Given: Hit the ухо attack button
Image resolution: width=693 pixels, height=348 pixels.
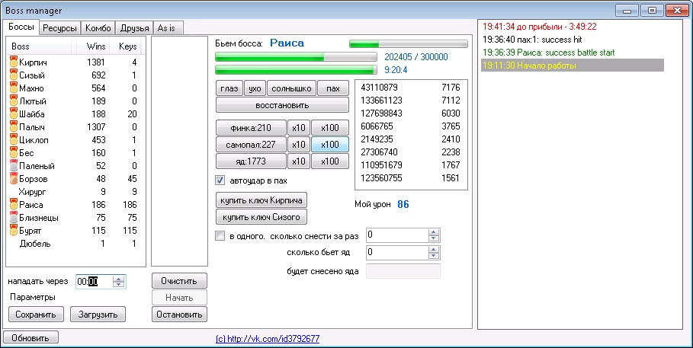Looking at the screenshot, I should [x=255, y=89].
